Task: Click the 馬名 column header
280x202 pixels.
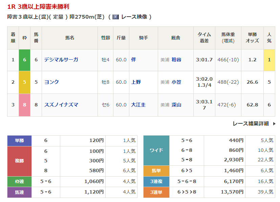Action: [70, 38]
